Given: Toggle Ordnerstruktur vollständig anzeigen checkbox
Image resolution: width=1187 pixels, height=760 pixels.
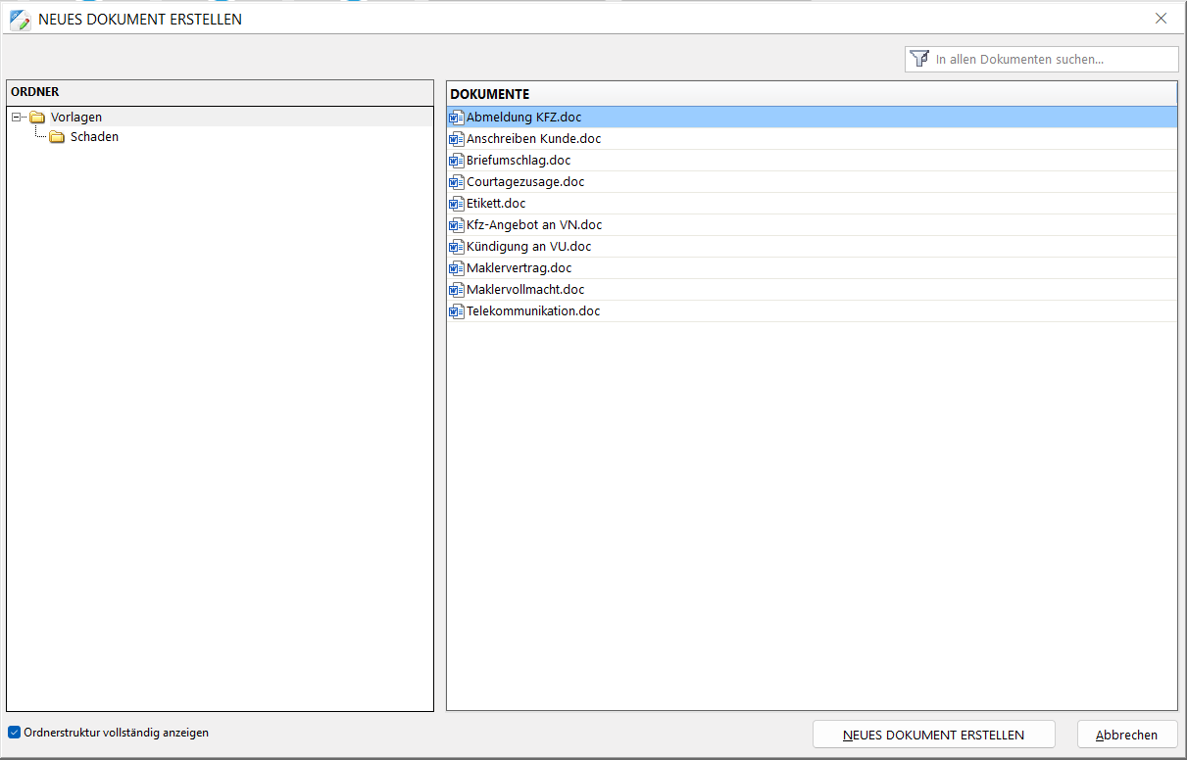Looking at the screenshot, I should (x=14, y=733).
